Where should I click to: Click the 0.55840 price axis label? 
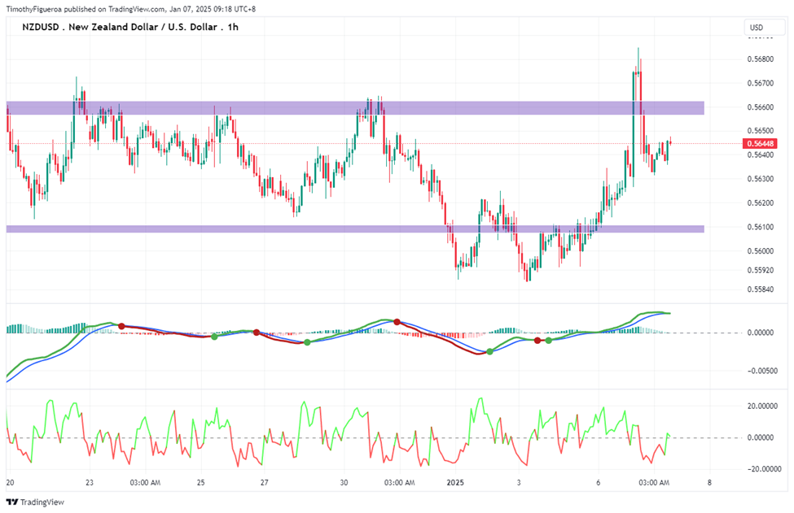[760, 289]
